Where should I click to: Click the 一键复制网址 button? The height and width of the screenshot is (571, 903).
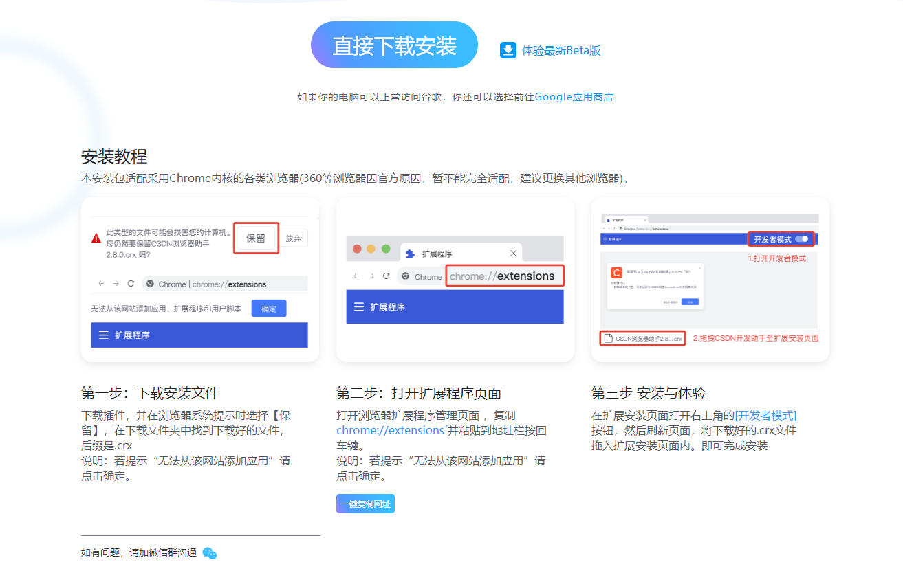click(x=365, y=504)
